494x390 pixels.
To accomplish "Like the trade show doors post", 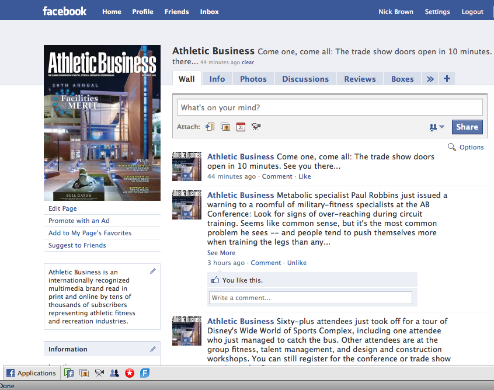I will (305, 176).
